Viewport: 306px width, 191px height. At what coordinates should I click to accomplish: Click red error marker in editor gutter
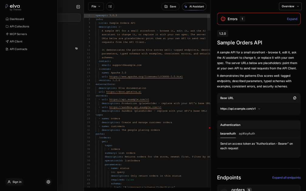(x=209, y=128)
